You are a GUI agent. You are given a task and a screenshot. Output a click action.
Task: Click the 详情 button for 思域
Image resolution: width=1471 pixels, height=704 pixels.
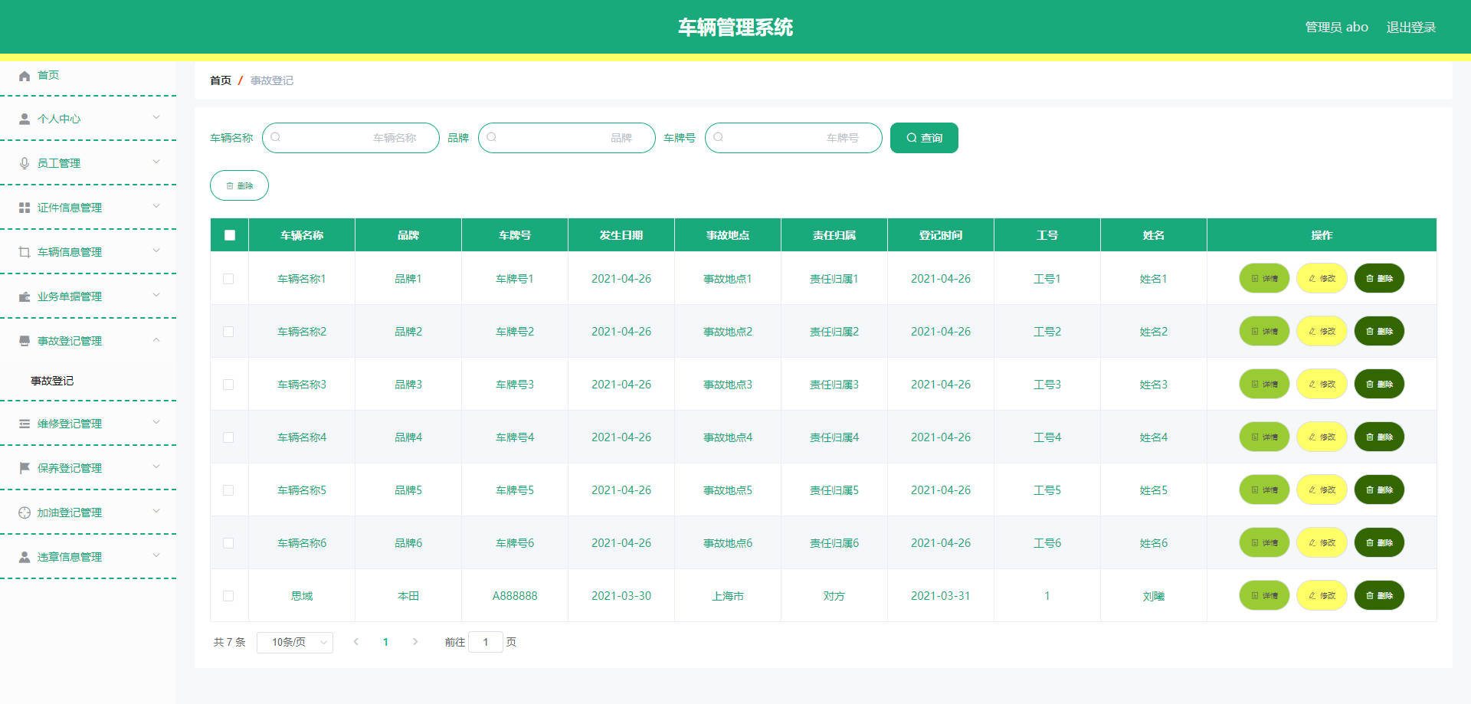[1264, 596]
